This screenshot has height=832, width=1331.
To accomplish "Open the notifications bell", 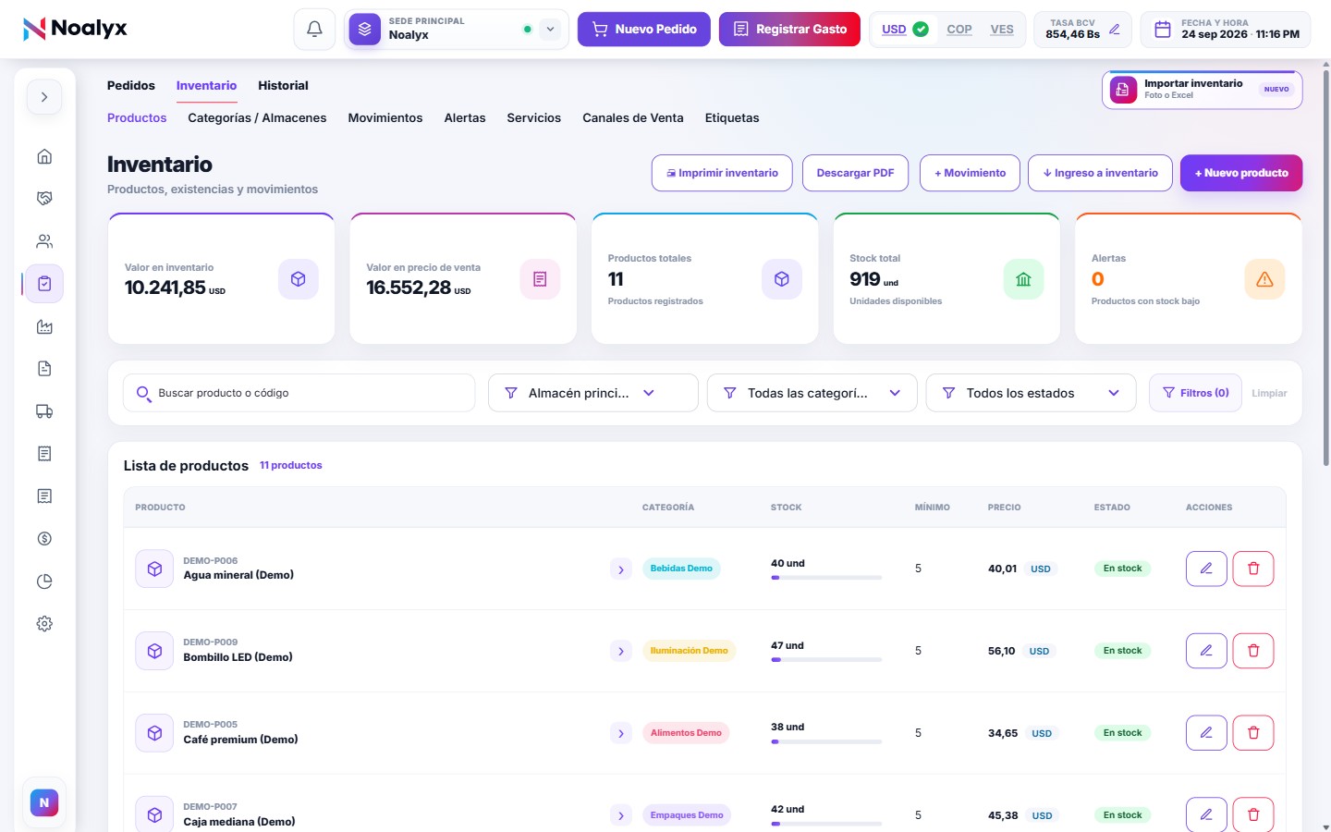I will (314, 30).
